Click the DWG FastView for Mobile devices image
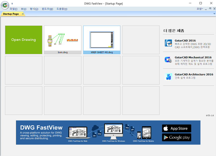 144,133
